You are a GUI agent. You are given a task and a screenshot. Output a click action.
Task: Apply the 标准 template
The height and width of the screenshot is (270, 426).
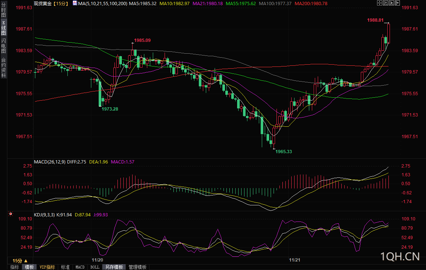pyautogui.click(x=65, y=267)
